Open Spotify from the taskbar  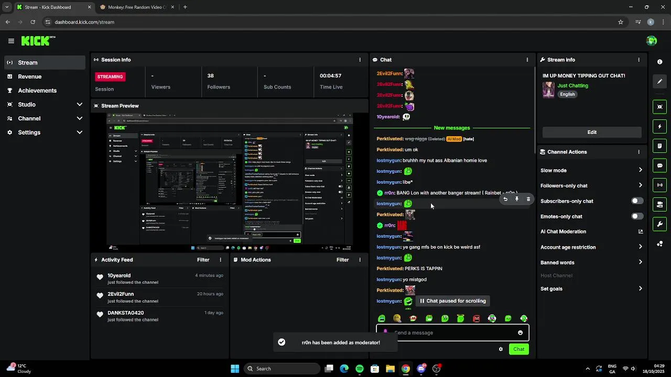(359, 369)
